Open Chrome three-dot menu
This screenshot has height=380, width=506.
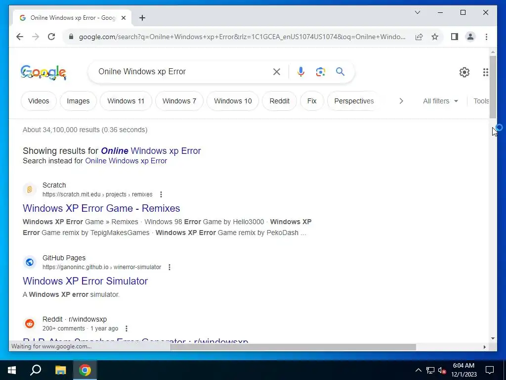point(486,37)
